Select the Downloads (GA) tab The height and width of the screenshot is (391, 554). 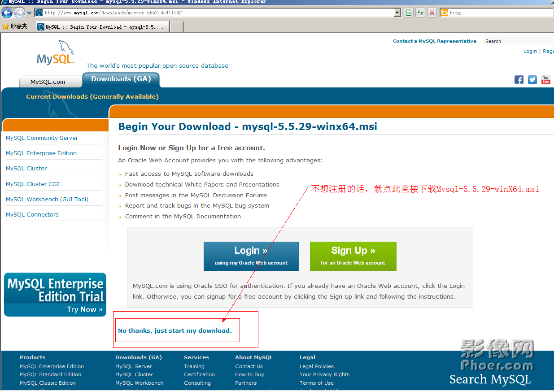click(x=121, y=79)
